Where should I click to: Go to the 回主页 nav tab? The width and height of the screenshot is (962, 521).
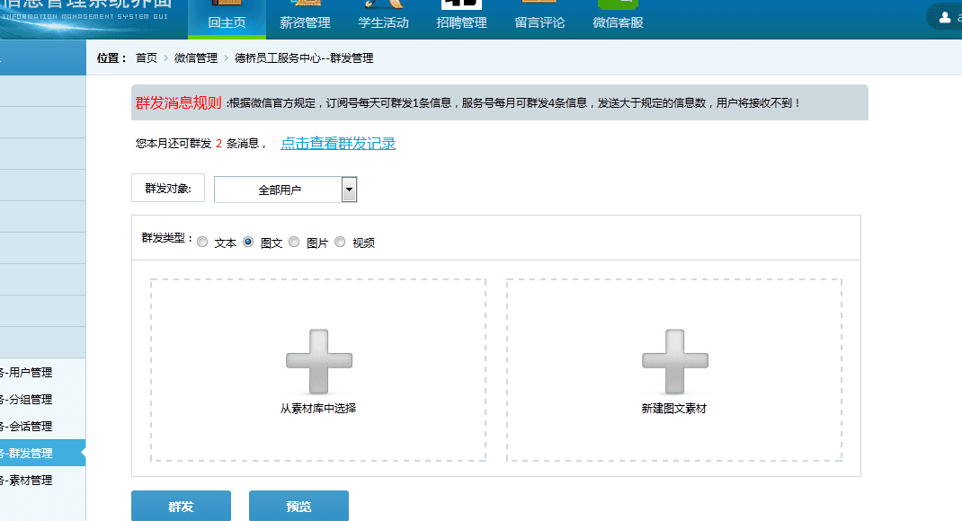pyautogui.click(x=227, y=20)
